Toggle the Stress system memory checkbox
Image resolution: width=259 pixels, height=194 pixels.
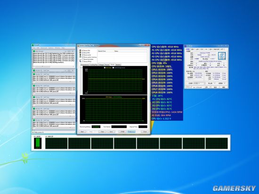(x=83, y=57)
